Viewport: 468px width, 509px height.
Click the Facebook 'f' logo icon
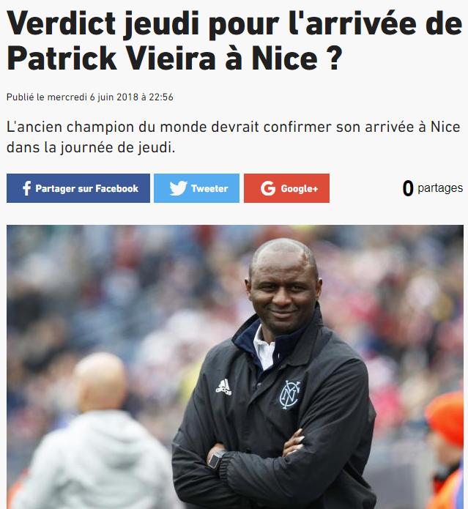[27, 188]
